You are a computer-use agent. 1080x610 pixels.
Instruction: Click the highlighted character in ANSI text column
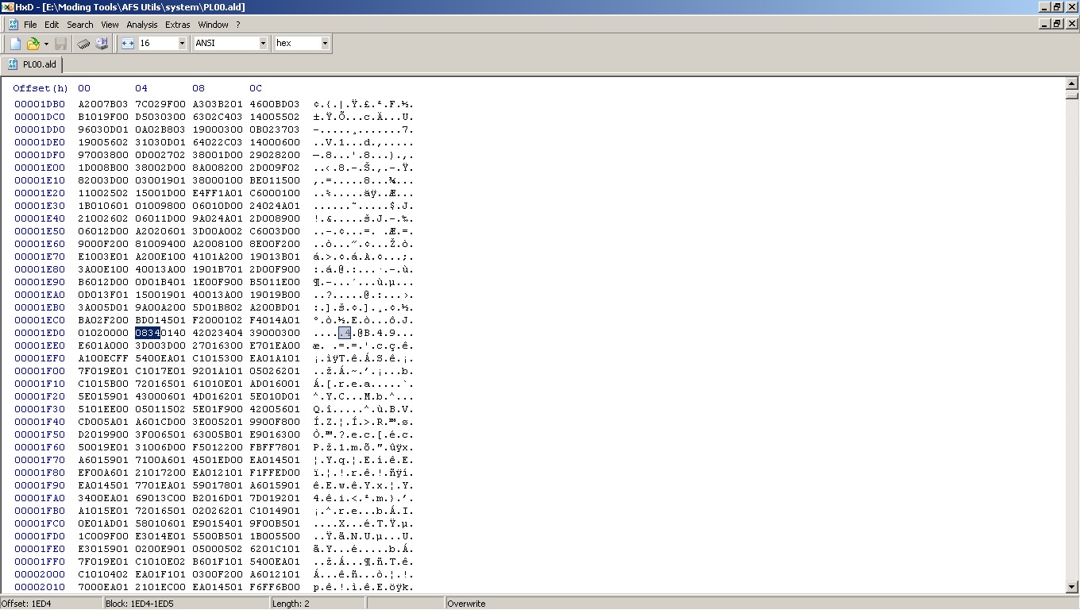pos(345,333)
